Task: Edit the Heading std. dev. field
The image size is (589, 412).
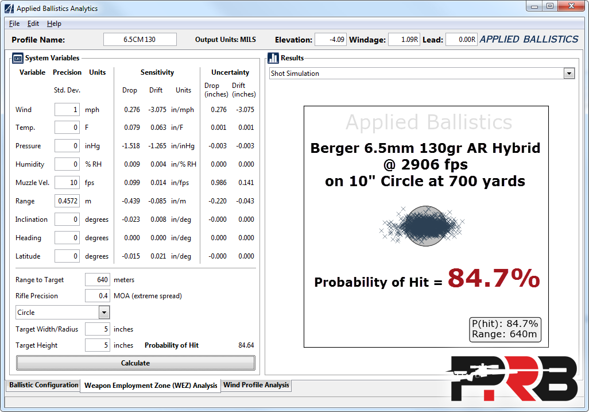Action: pyautogui.click(x=67, y=238)
